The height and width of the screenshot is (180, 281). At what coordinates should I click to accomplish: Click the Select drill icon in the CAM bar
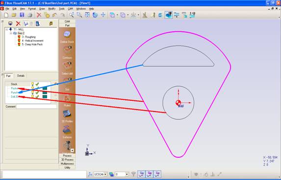pyautogui.click(x=67, y=66)
